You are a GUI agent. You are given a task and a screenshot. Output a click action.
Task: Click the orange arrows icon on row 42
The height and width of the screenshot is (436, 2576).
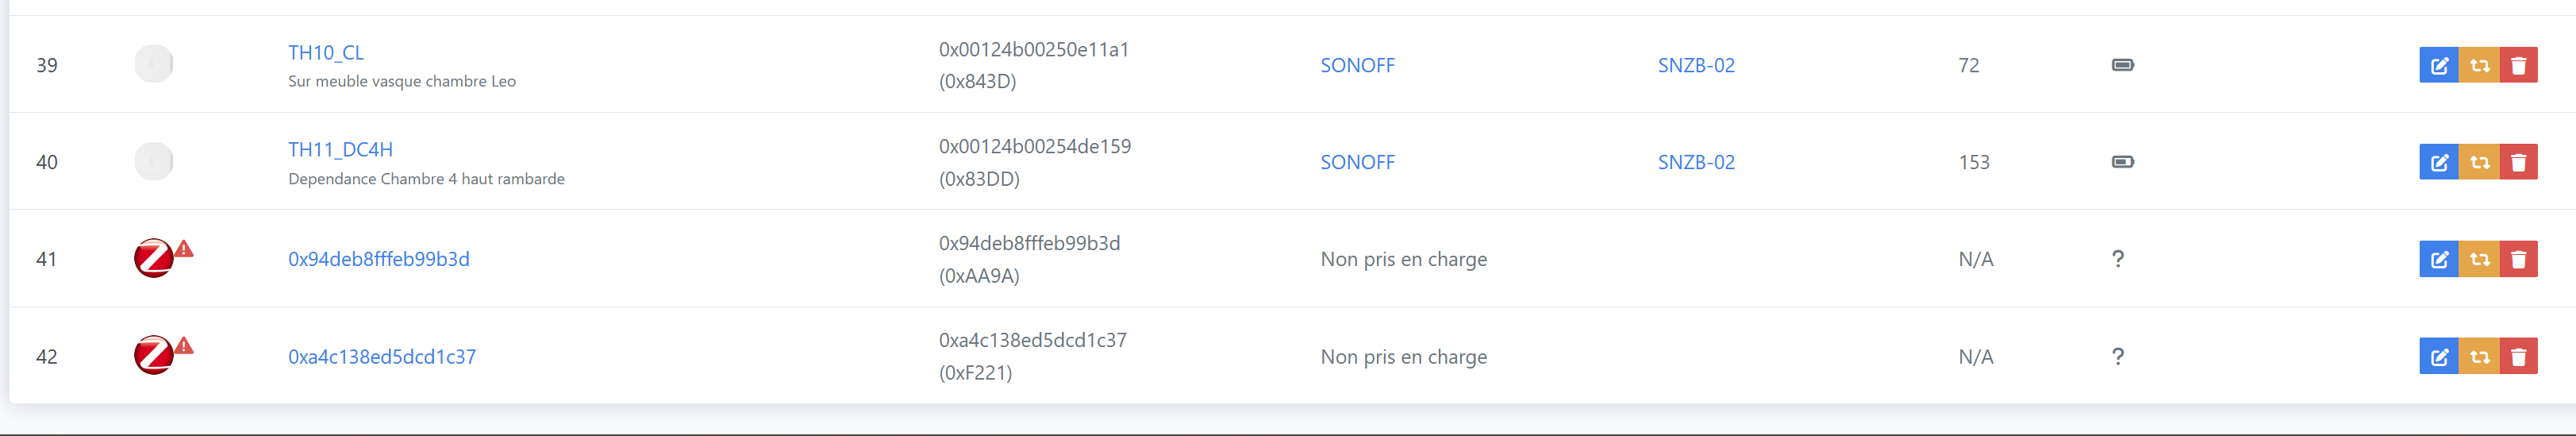coord(2479,356)
